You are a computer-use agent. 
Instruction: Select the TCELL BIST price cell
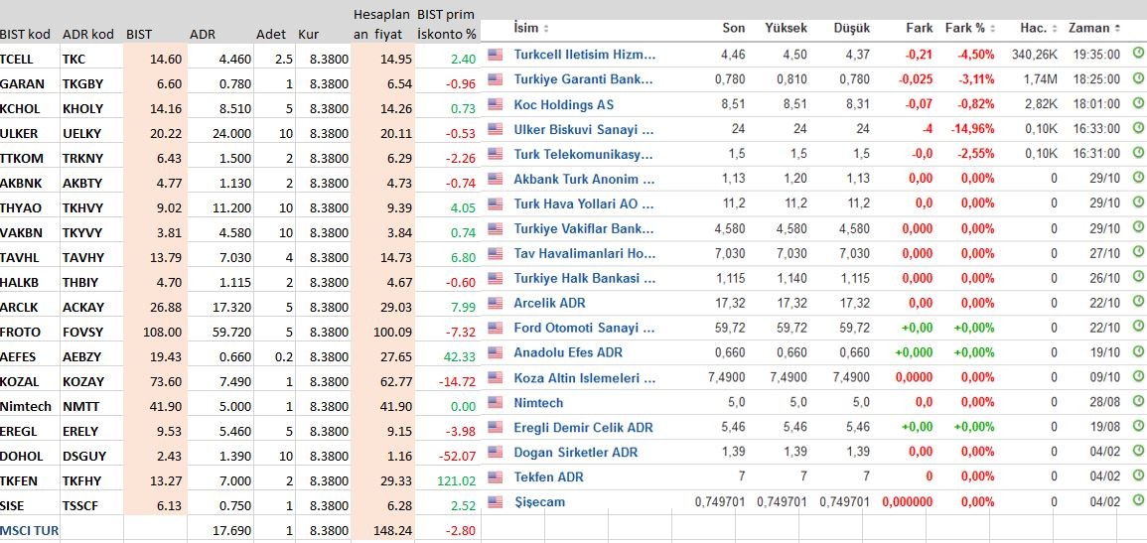click(x=156, y=60)
